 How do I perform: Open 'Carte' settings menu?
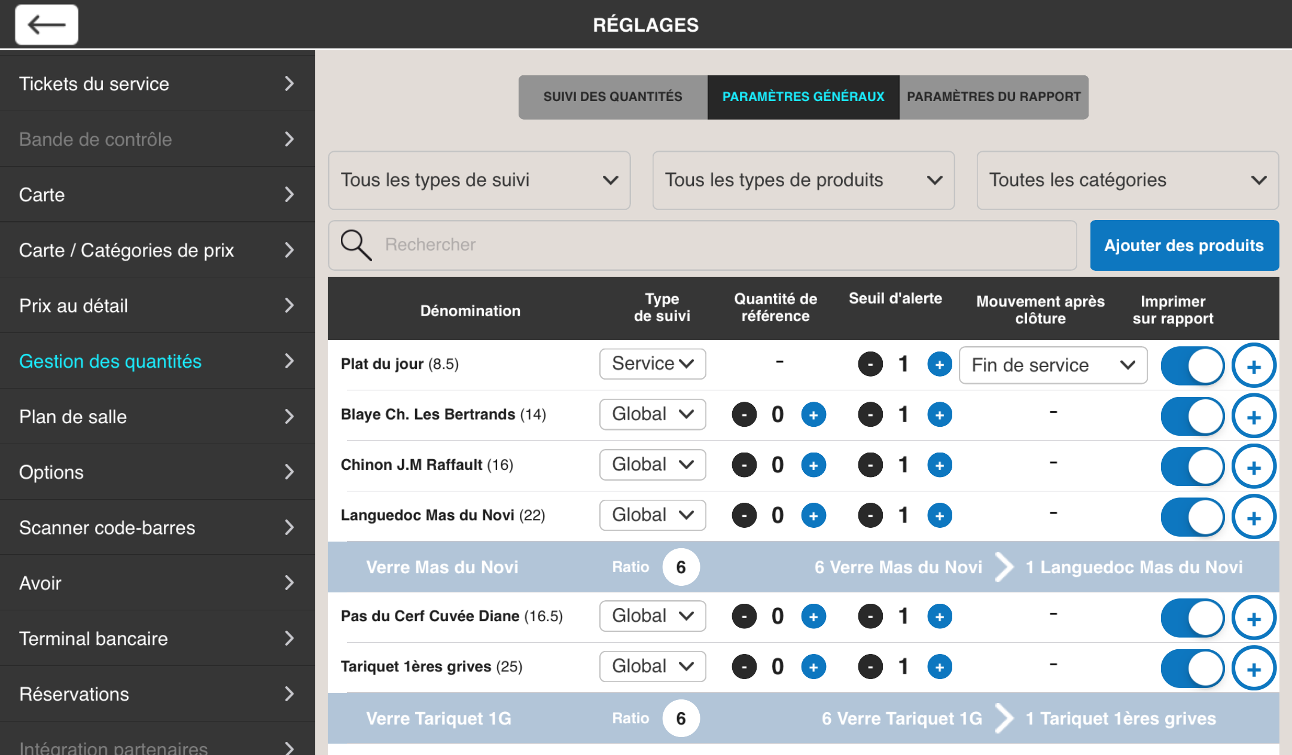pyautogui.click(x=157, y=195)
